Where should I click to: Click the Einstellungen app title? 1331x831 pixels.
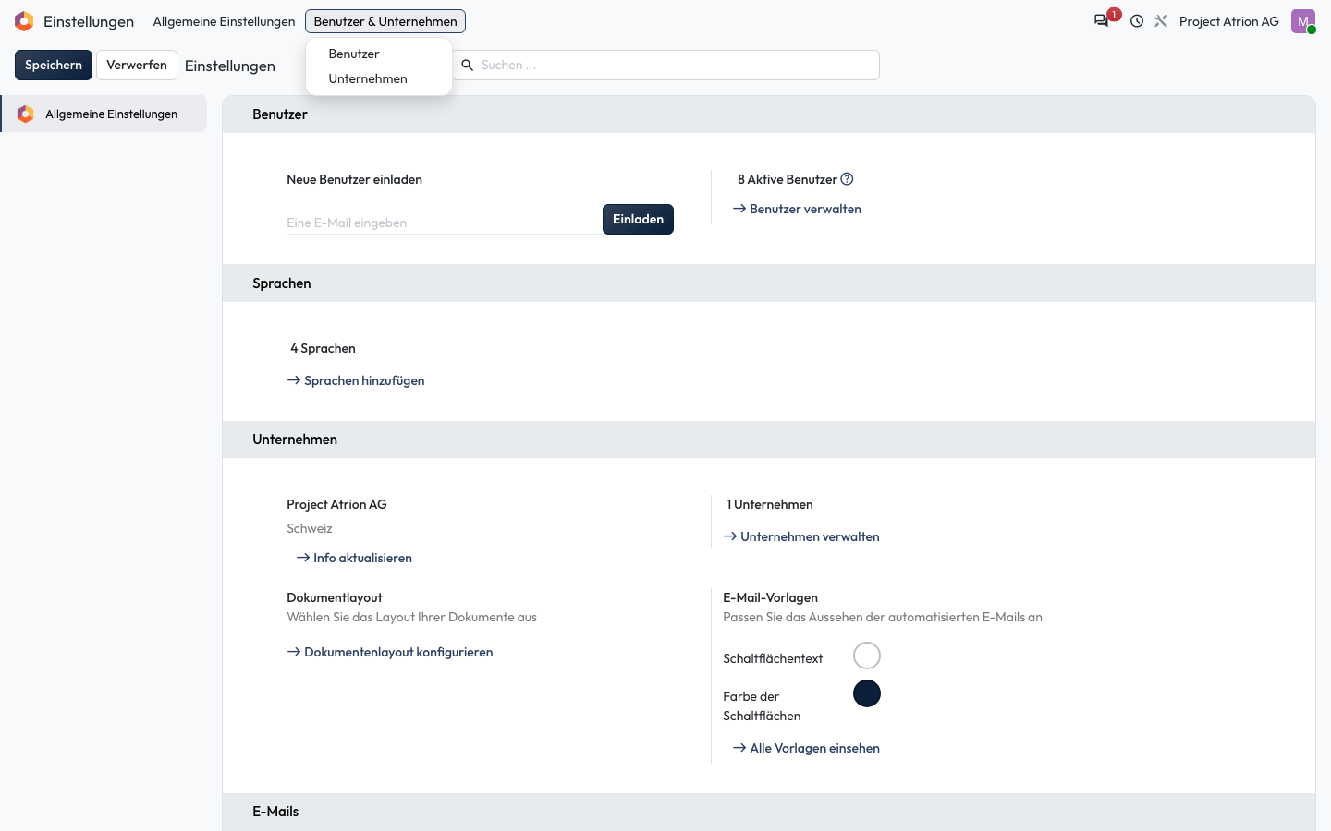coord(89,21)
